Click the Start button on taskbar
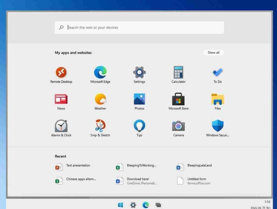The height and width of the screenshot is (209, 277). [x=120, y=205]
